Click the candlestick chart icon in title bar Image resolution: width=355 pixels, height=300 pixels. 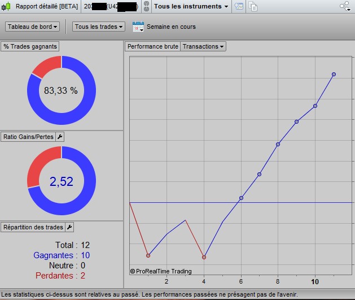(6, 6)
